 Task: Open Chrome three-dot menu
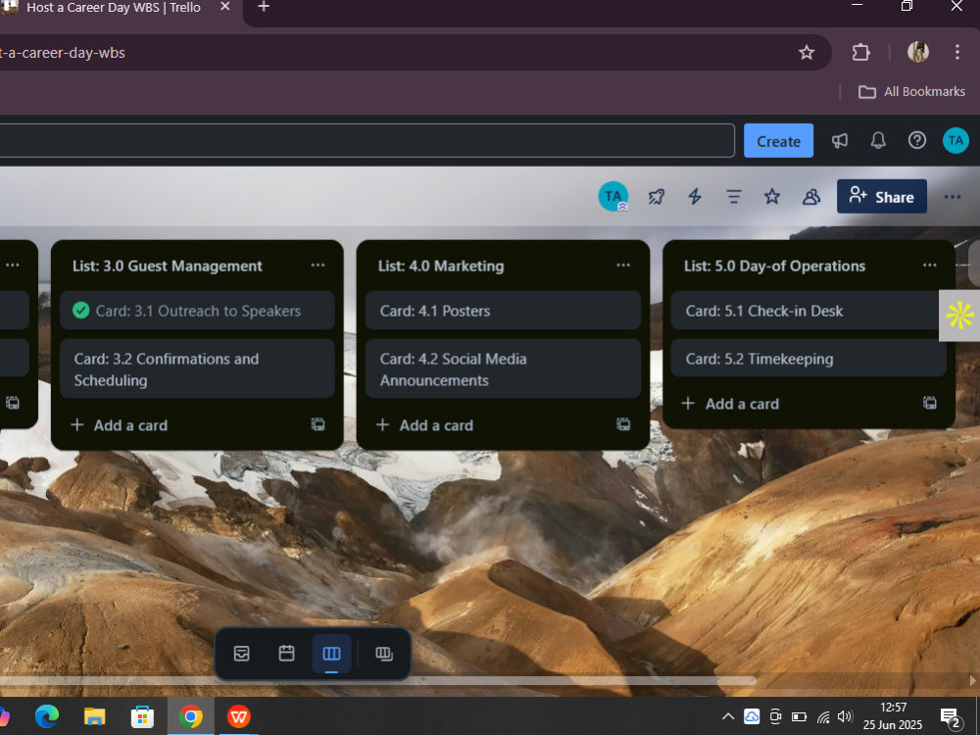point(956,53)
